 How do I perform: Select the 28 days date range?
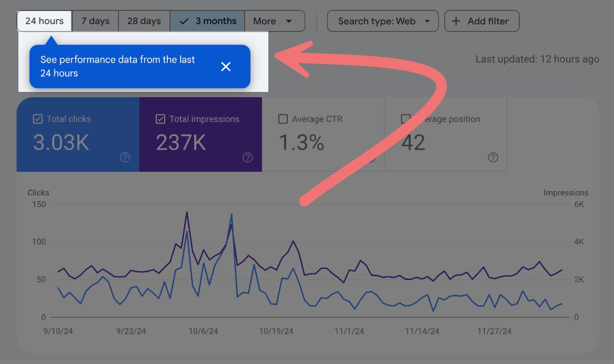144,21
